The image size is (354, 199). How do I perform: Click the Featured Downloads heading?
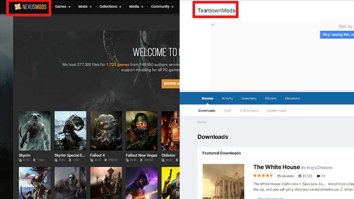click(x=222, y=153)
